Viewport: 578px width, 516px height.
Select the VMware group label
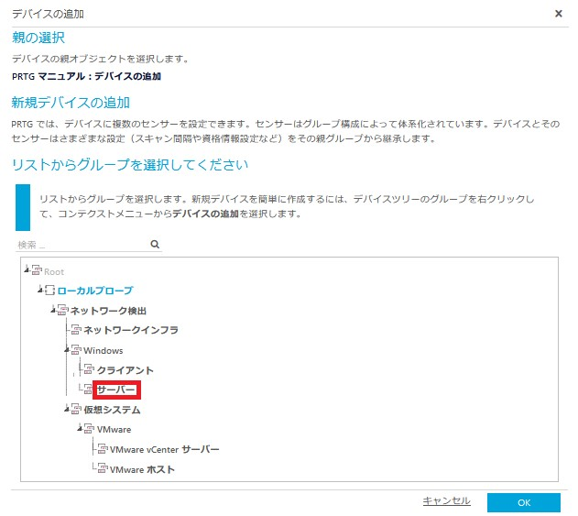[114, 429]
